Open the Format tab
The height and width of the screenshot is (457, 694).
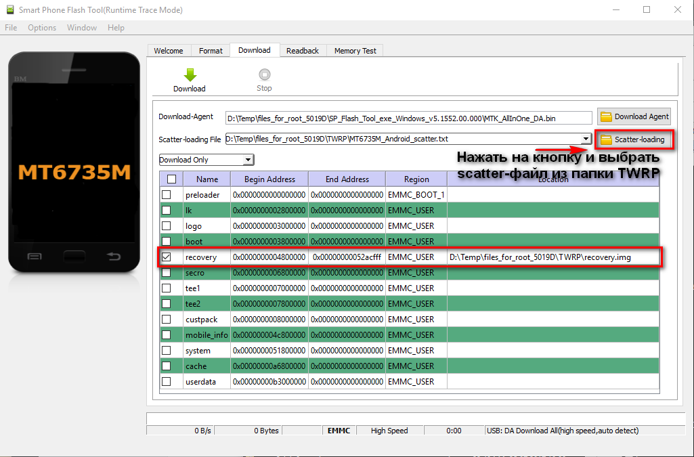(211, 51)
